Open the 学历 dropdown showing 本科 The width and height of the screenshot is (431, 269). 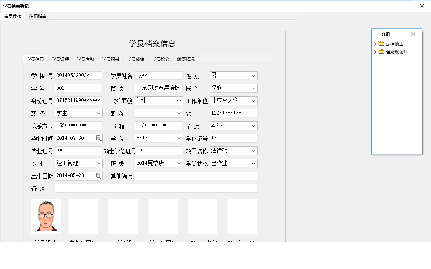[253, 125]
